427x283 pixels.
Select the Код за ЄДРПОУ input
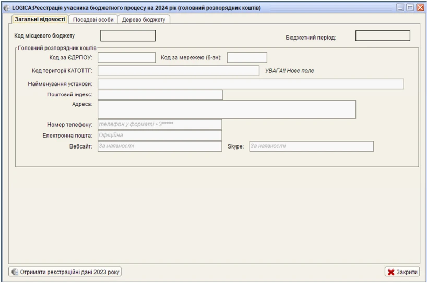126,57
